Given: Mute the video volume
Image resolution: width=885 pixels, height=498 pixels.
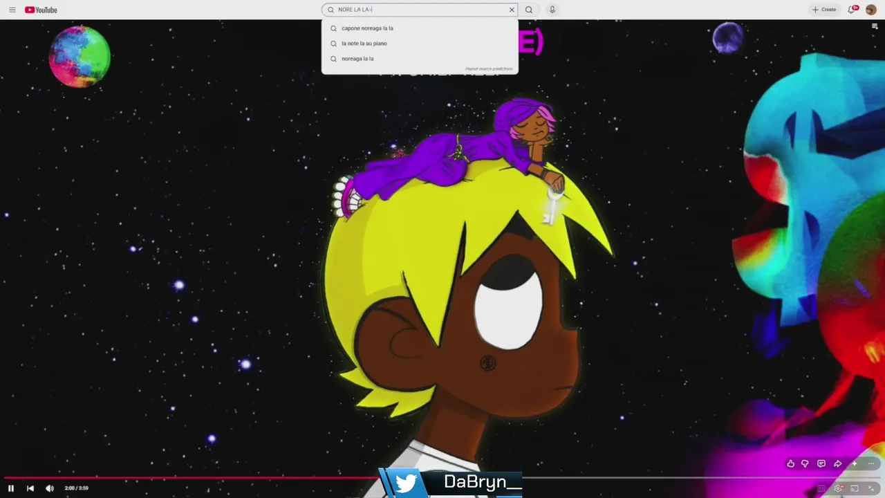Looking at the screenshot, I should (x=50, y=488).
